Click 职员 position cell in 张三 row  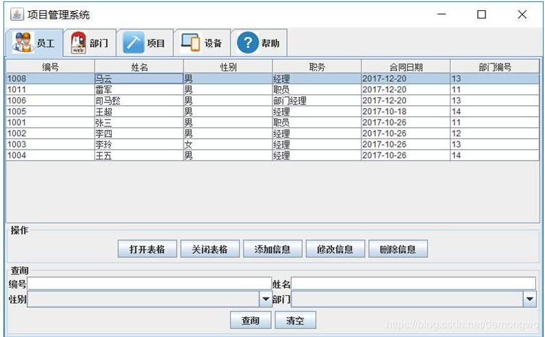pyautogui.click(x=317, y=122)
